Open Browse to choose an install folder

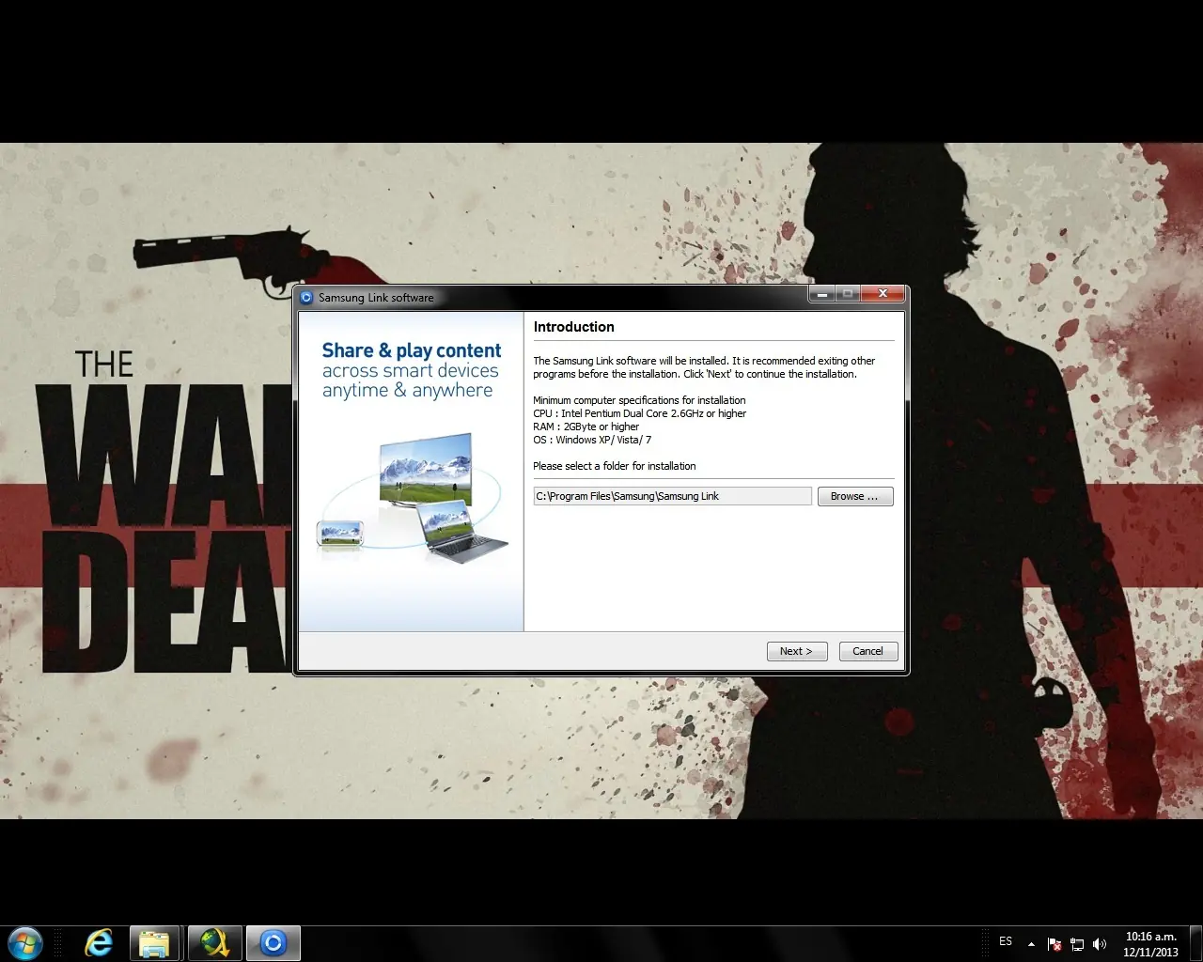pos(854,496)
